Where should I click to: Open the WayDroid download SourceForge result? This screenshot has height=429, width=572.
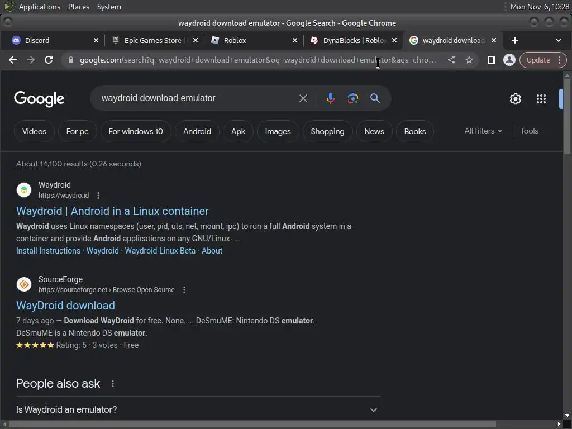(65, 306)
